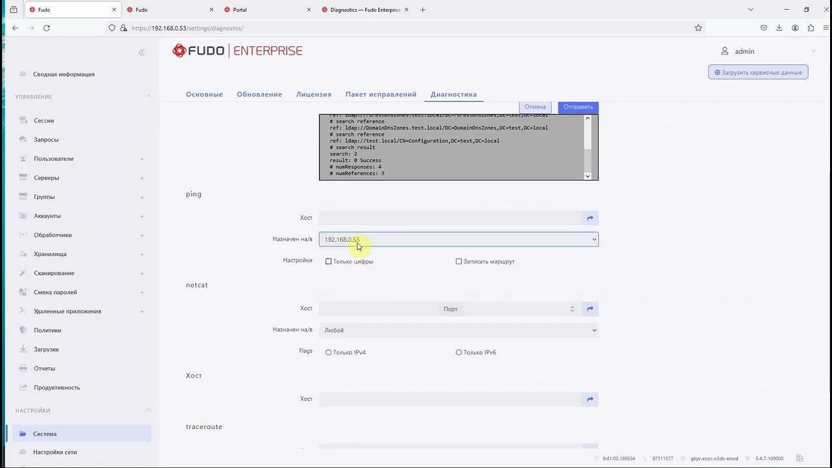The image size is (832, 468).
Task: Run ping with the arrow button
Action: click(x=590, y=218)
